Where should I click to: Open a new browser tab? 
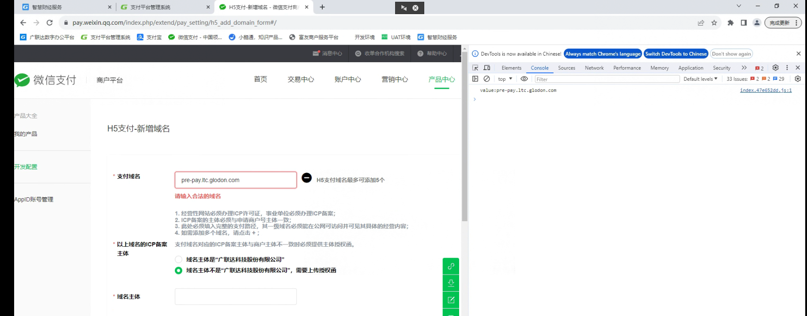322,7
